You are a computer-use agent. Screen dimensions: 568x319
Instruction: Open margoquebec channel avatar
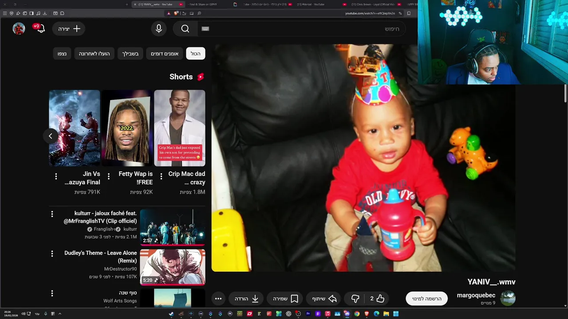[x=508, y=299]
